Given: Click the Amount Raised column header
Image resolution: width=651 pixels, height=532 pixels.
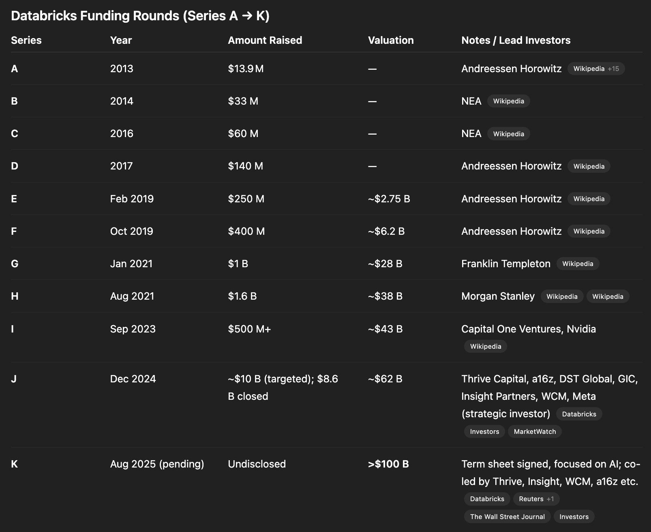Looking at the screenshot, I should click(265, 40).
